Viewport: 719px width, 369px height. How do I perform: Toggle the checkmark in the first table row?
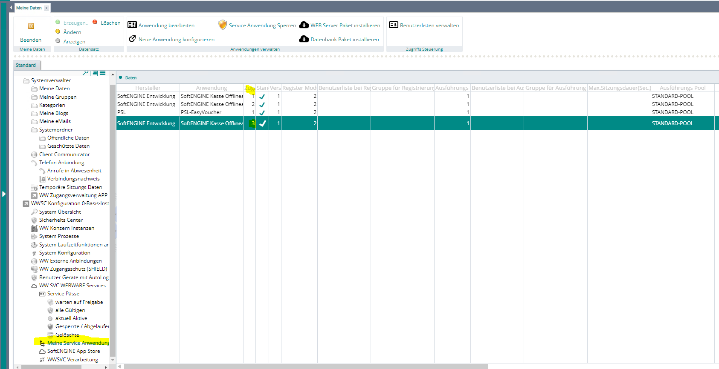(262, 97)
